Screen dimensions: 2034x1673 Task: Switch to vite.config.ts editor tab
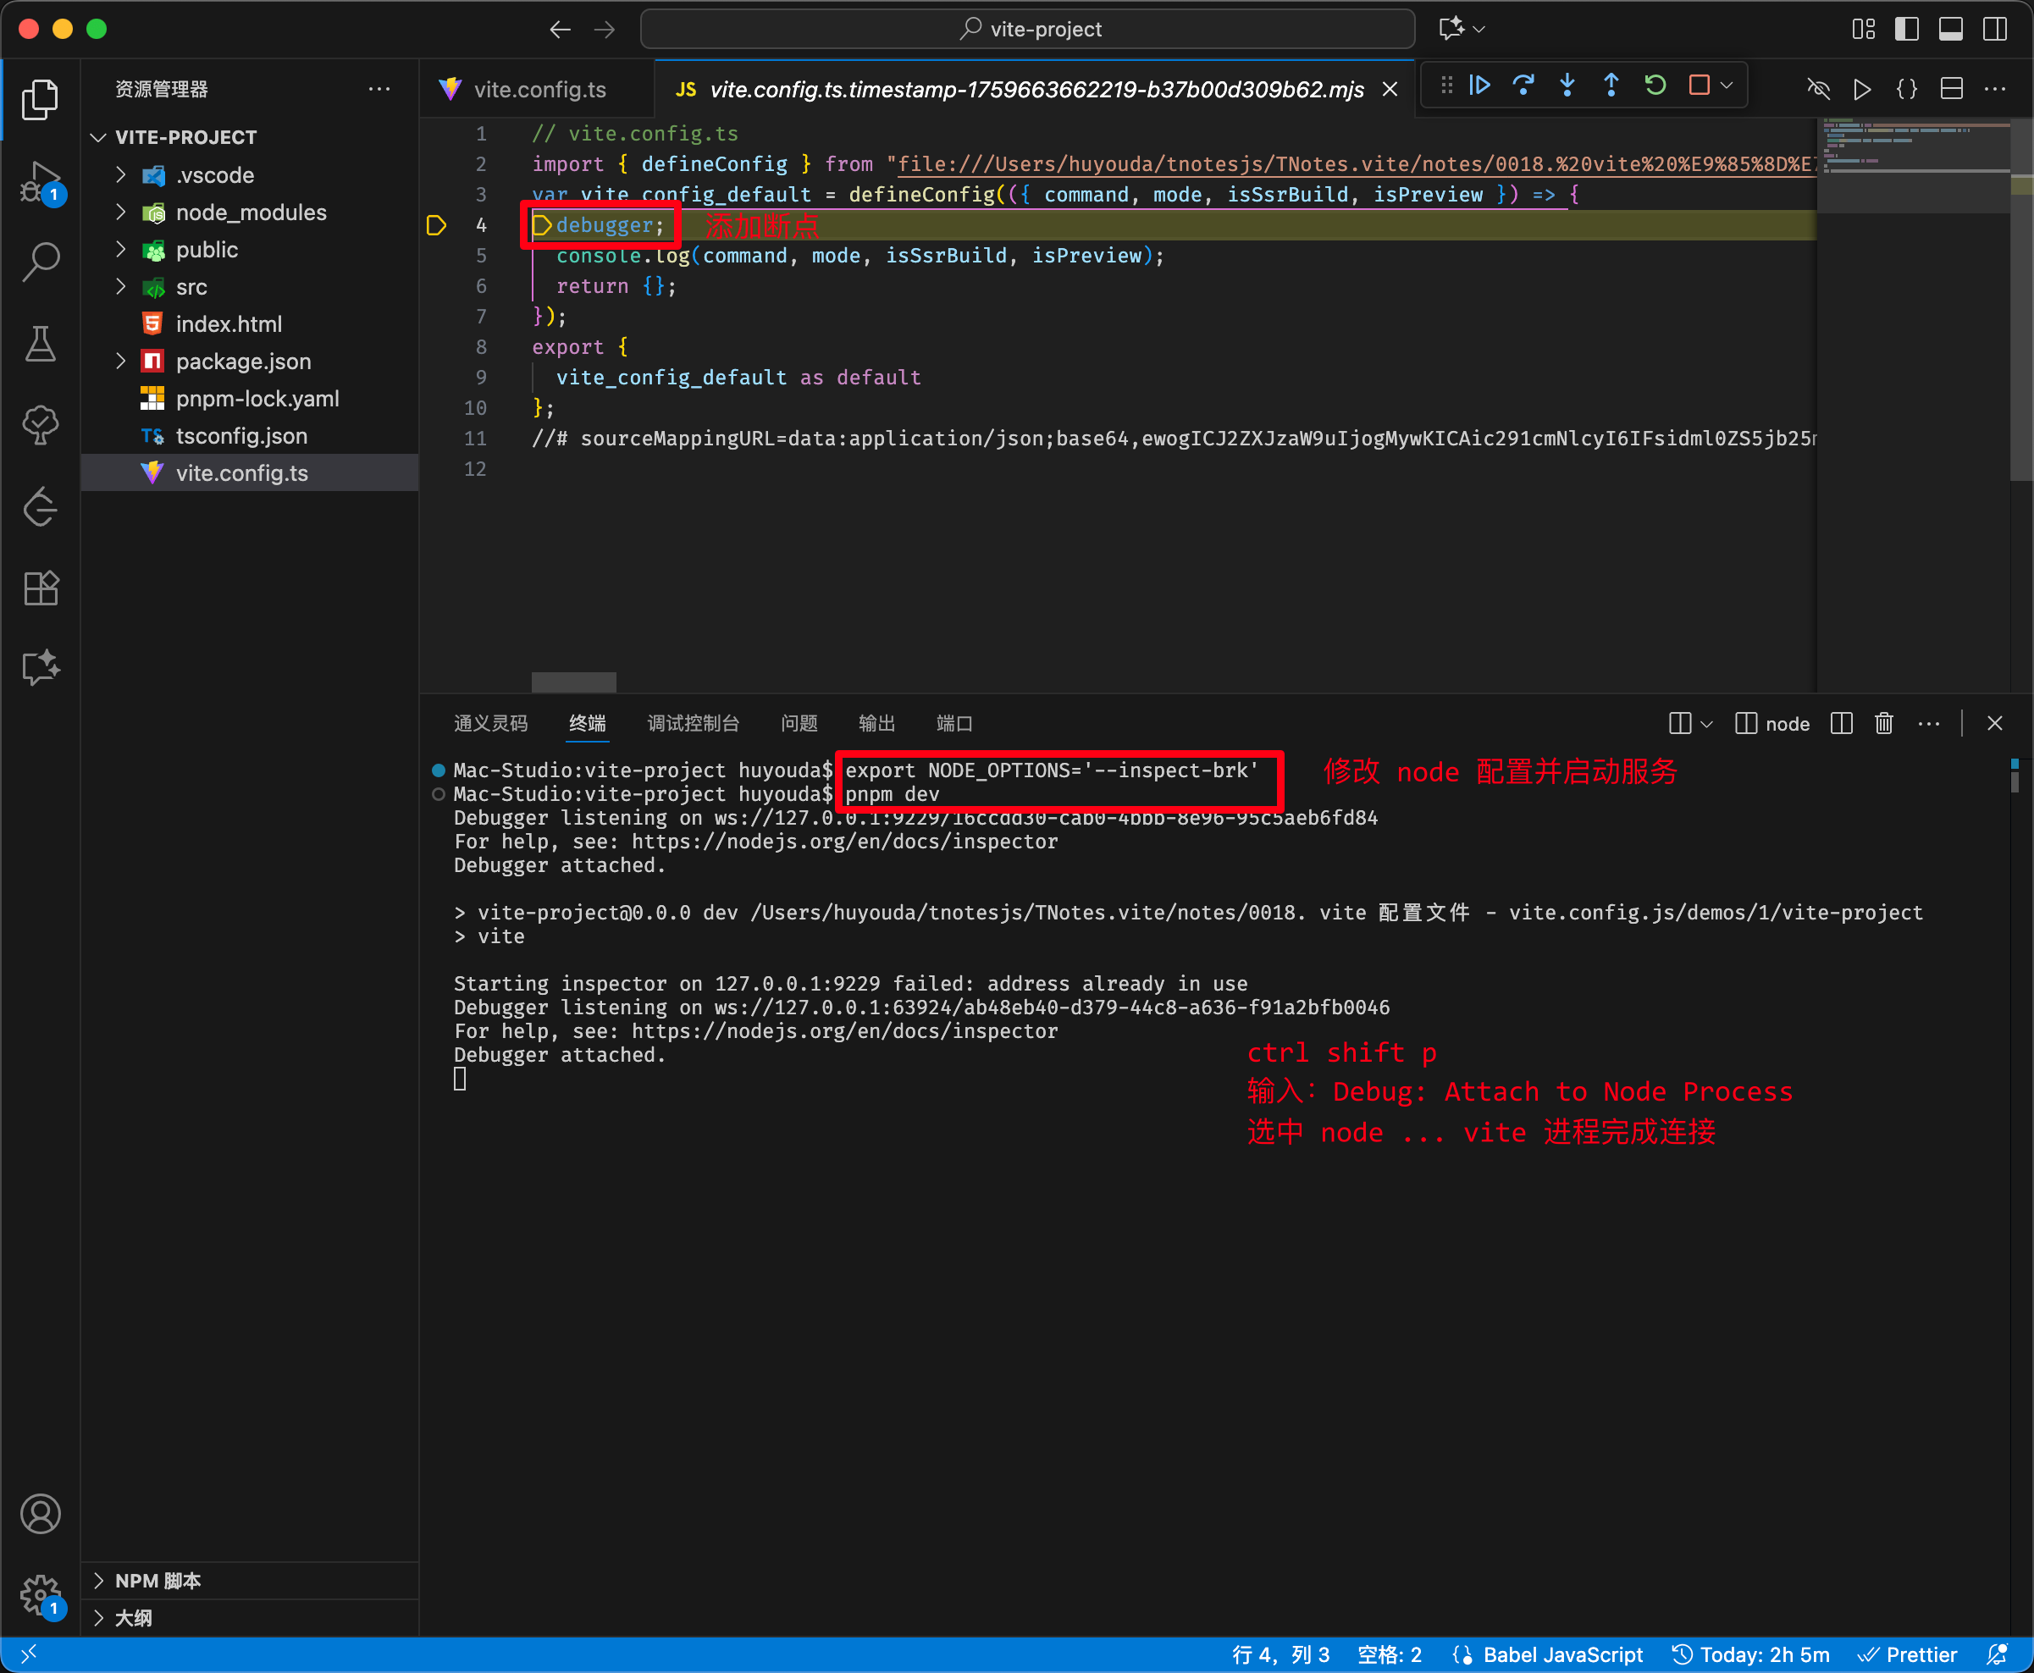click(x=539, y=90)
